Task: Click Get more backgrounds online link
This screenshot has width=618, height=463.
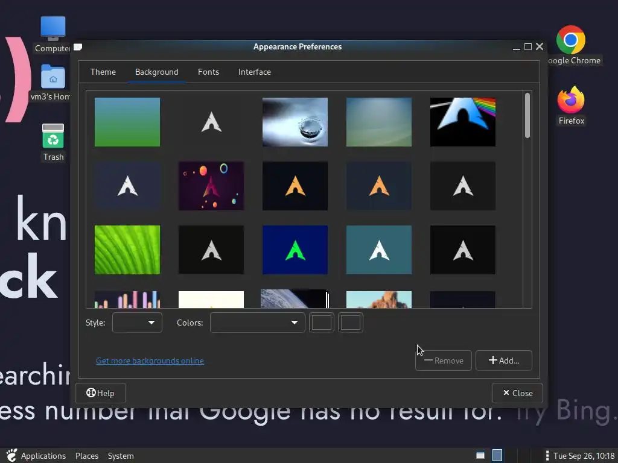Action: click(150, 361)
